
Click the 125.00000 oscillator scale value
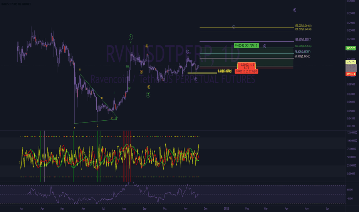click(352, 133)
